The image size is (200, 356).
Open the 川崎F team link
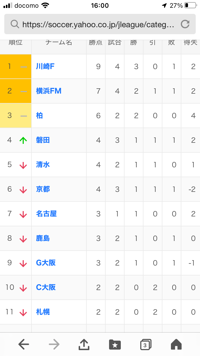(x=45, y=66)
